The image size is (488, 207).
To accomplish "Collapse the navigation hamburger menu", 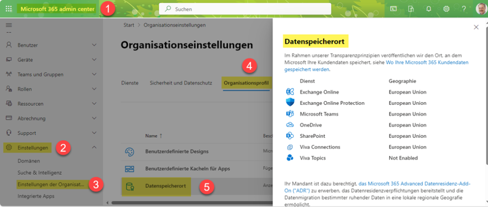I will pos(9,25).
